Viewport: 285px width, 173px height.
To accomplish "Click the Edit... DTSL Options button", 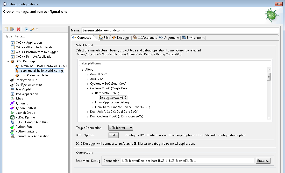I will (113, 135).
